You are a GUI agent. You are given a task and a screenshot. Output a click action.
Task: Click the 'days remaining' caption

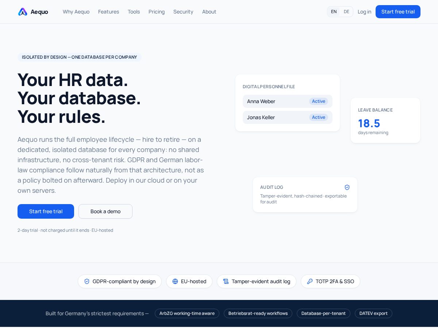(x=373, y=133)
